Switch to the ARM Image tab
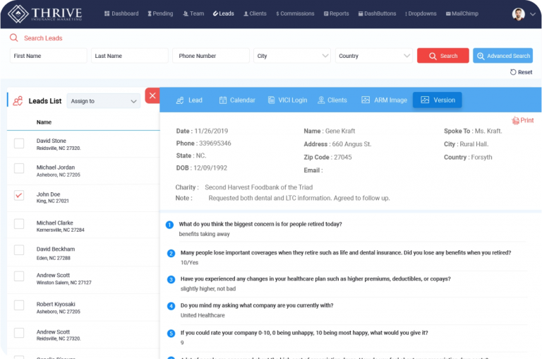Viewport: 542px width, 359px height. click(385, 100)
